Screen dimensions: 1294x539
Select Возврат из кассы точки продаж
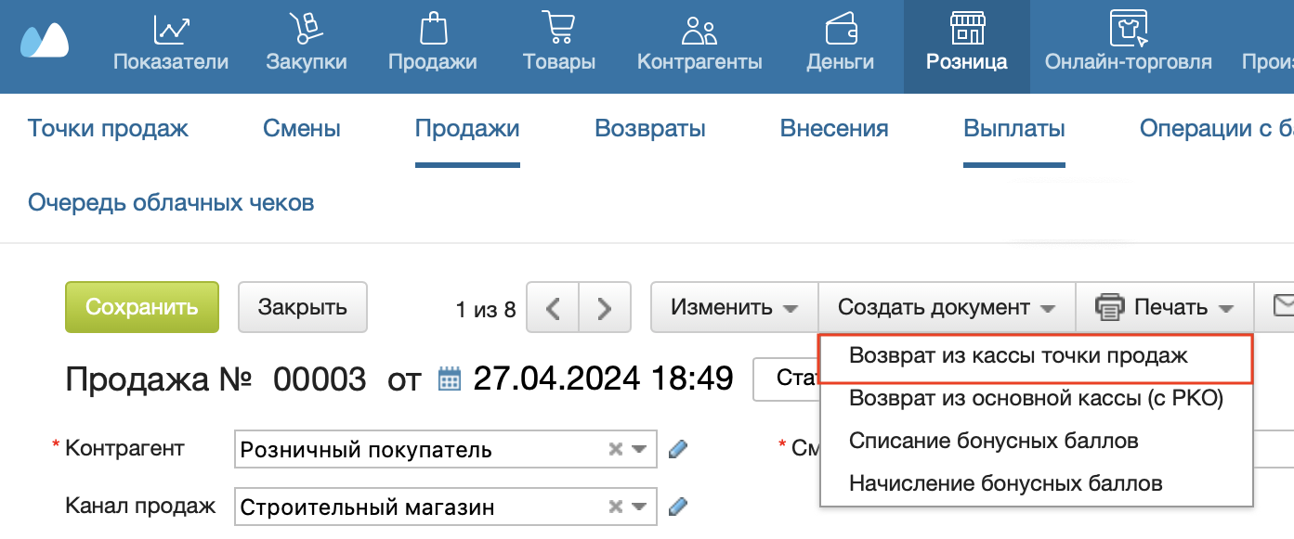click(x=1018, y=356)
